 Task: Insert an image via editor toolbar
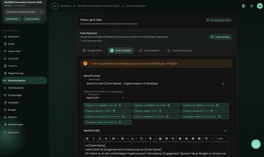[x=160, y=139]
